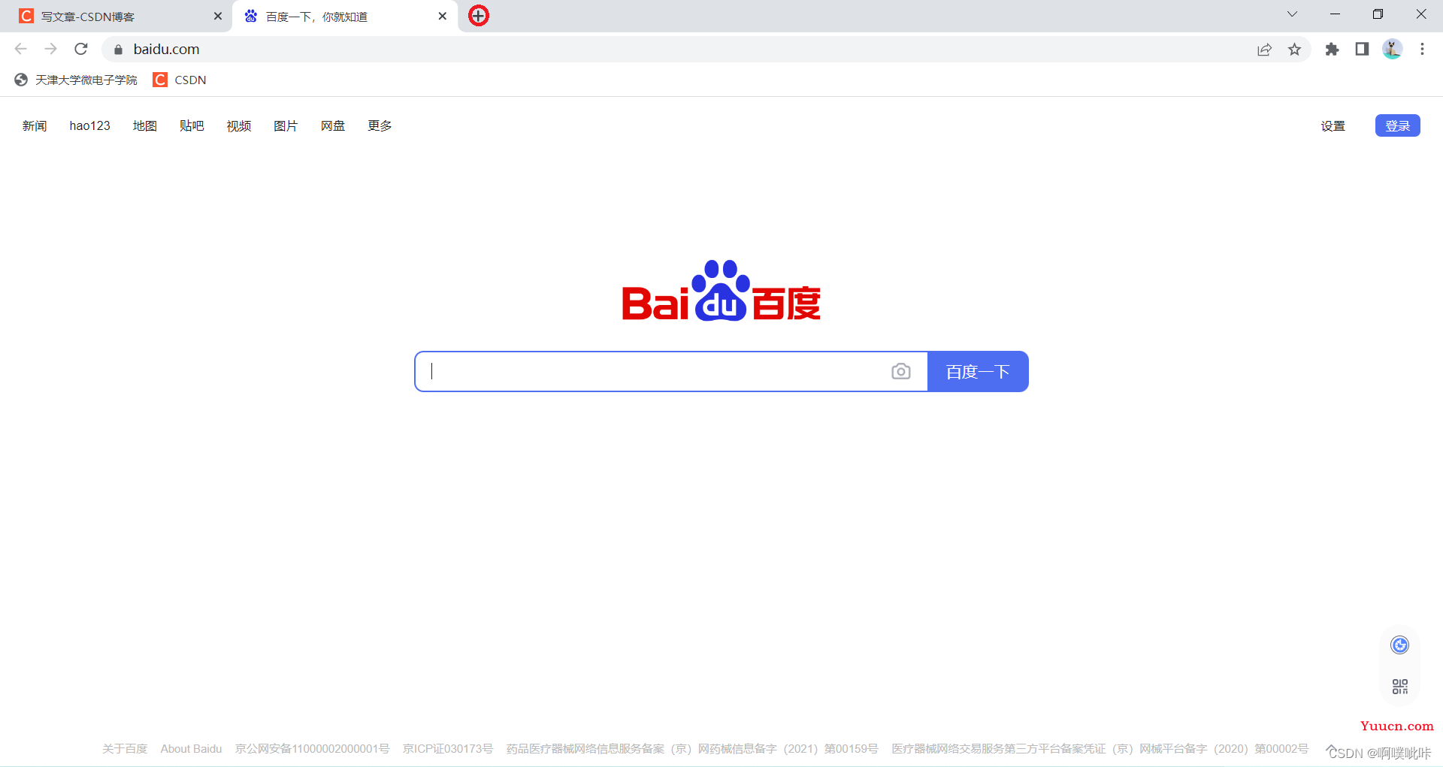Image resolution: width=1443 pixels, height=767 pixels.
Task: Open About Baidu footer link
Action: click(x=191, y=748)
